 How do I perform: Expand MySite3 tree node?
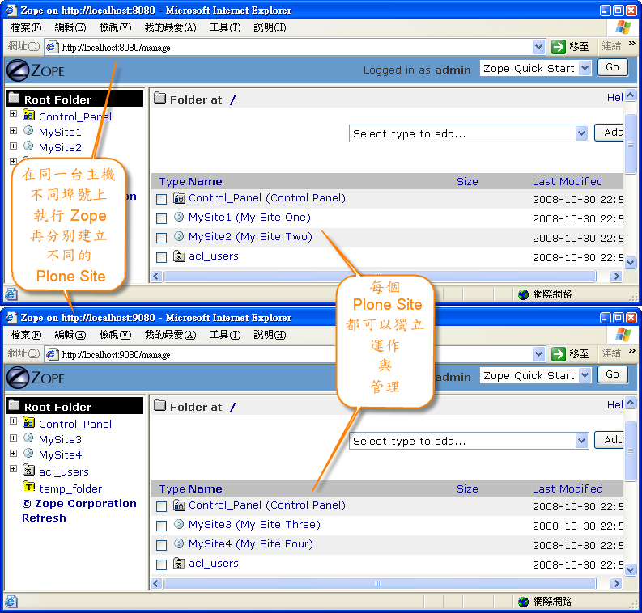(x=14, y=438)
